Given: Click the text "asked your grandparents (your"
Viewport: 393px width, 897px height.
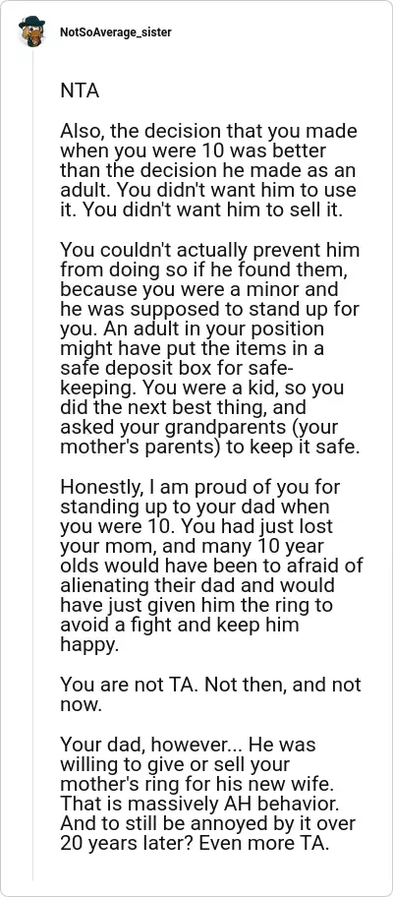Looking at the screenshot, I should 199,427.
